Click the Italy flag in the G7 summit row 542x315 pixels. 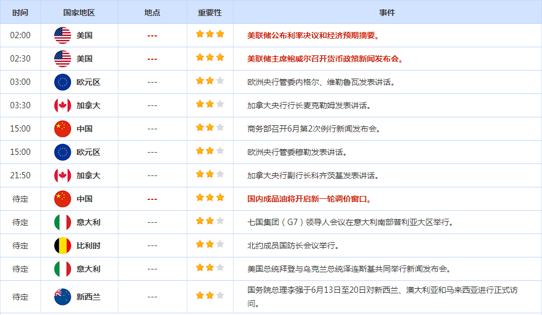[63, 222]
